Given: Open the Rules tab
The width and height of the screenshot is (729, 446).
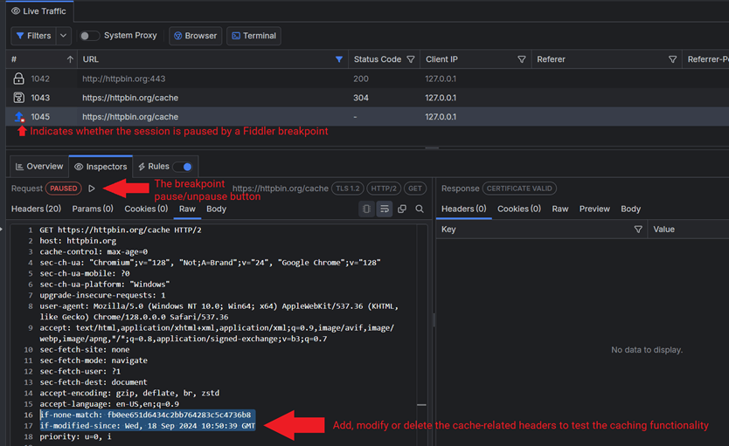Looking at the screenshot, I should (x=154, y=166).
